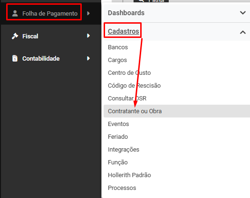The height and width of the screenshot is (198, 250).
Task: Collapse the Cadastros section chevron
Action: pyautogui.click(x=243, y=32)
